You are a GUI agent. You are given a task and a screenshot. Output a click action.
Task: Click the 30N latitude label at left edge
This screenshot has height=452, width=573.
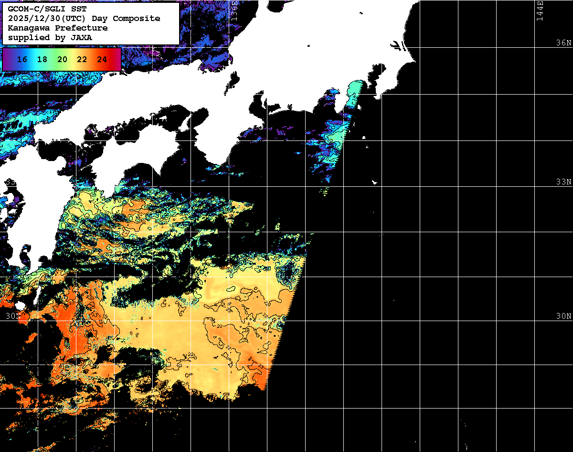pyautogui.click(x=11, y=316)
